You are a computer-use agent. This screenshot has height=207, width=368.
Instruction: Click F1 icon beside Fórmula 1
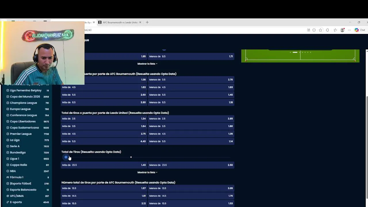8,177
